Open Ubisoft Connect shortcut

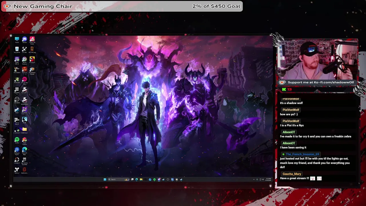pyautogui.click(x=25, y=60)
